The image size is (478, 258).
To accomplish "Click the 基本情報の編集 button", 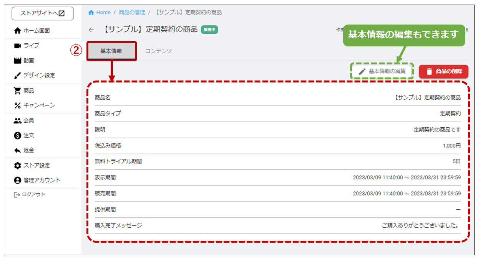I will [382, 71].
